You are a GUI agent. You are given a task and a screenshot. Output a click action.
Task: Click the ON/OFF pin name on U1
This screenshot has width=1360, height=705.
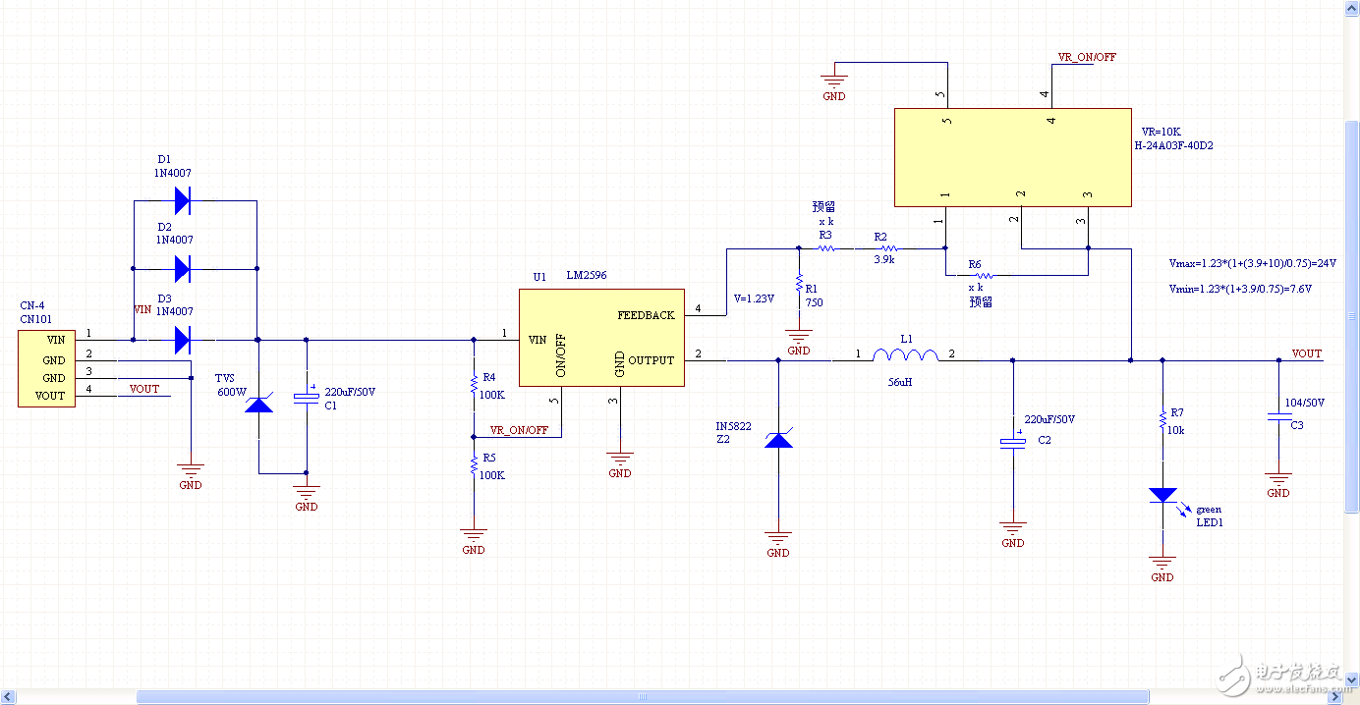click(x=562, y=355)
